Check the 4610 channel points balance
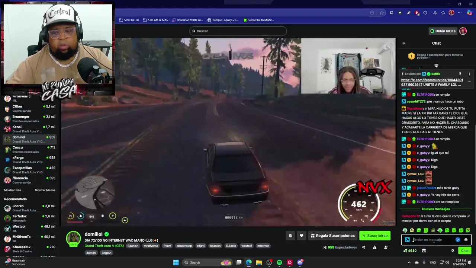This screenshot has height=268, width=476. pos(410,251)
